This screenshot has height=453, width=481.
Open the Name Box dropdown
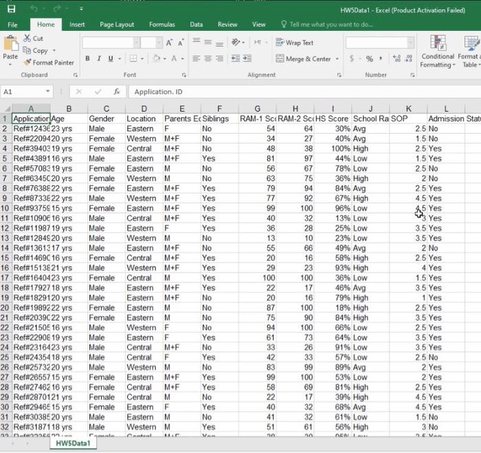[48, 91]
